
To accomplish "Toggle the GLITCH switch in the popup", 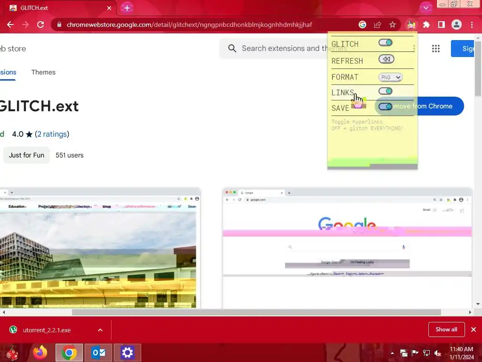I will tap(385, 42).
